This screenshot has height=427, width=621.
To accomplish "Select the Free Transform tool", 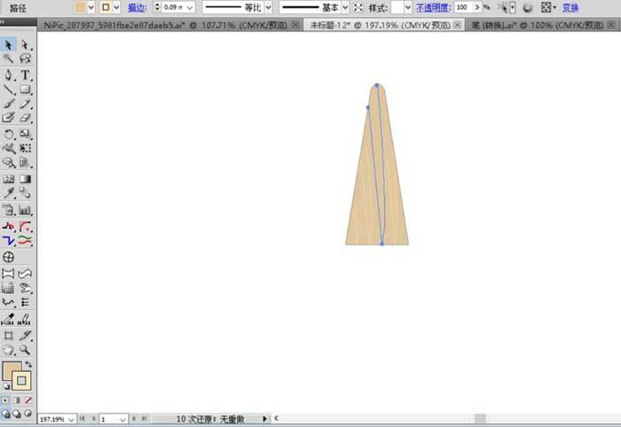I will tap(26, 148).
